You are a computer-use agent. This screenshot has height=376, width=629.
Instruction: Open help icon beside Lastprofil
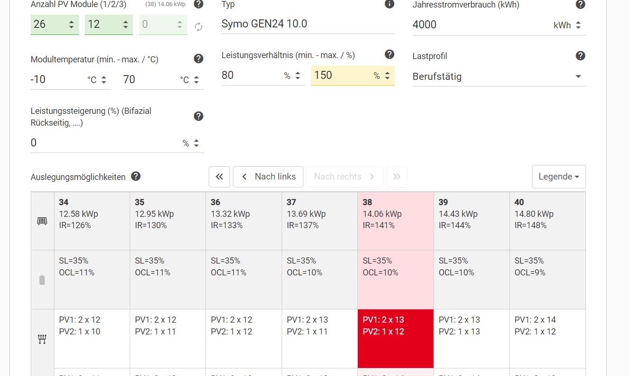(x=581, y=56)
